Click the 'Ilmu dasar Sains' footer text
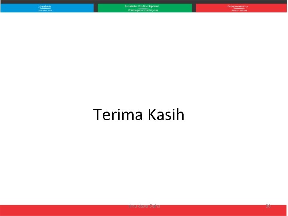This screenshot has width=288, height=216. pyautogui.click(x=144, y=206)
